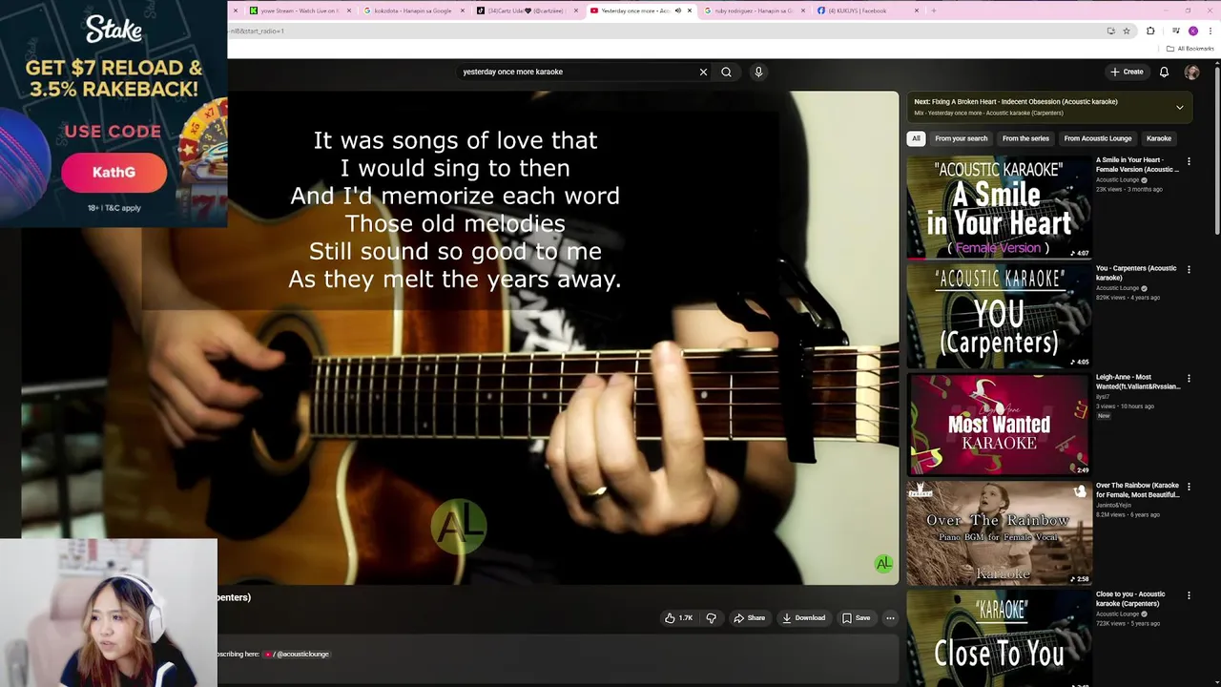
Task: Open Most Wanted Karaoke thumbnail
Action: pyautogui.click(x=999, y=425)
